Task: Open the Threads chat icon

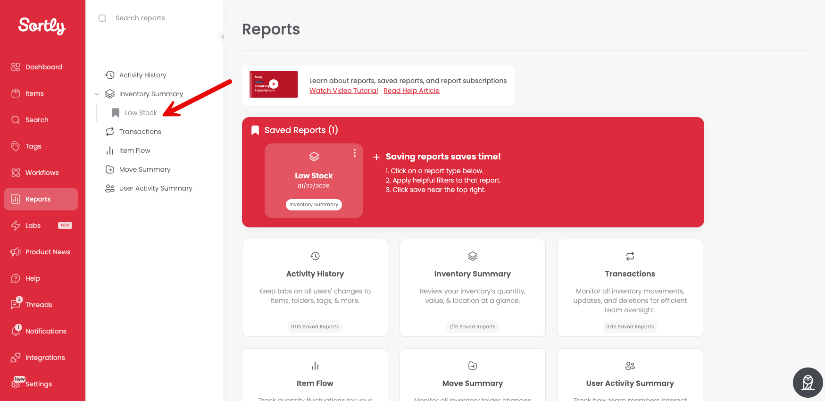Action: coord(16,304)
